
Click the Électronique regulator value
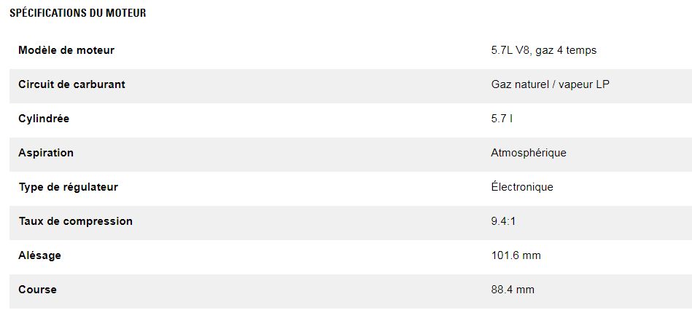[x=522, y=187]
